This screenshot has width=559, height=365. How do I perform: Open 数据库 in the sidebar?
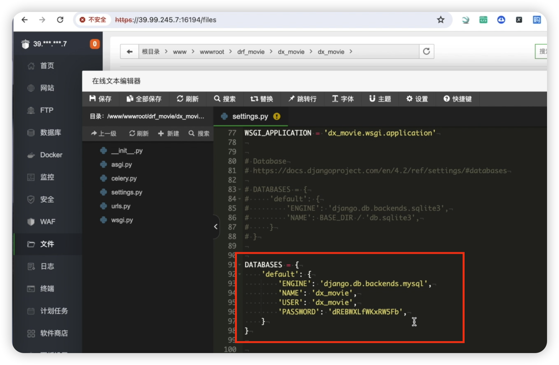tap(51, 132)
